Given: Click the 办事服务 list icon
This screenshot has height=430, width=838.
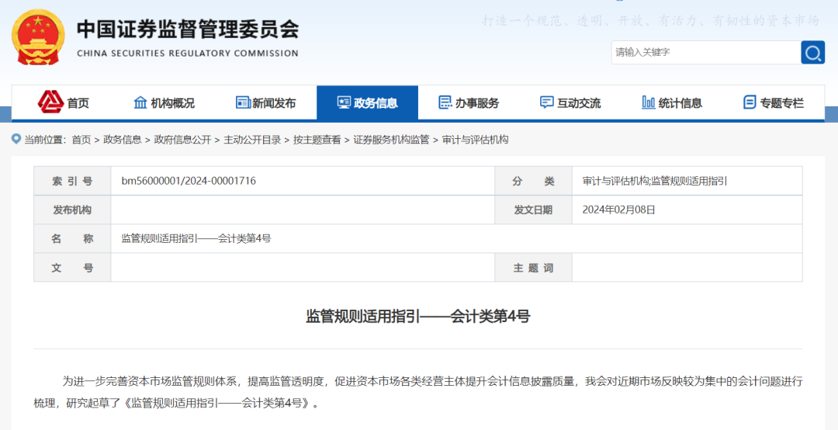Looking at the screenshot, I should point(445,102).
